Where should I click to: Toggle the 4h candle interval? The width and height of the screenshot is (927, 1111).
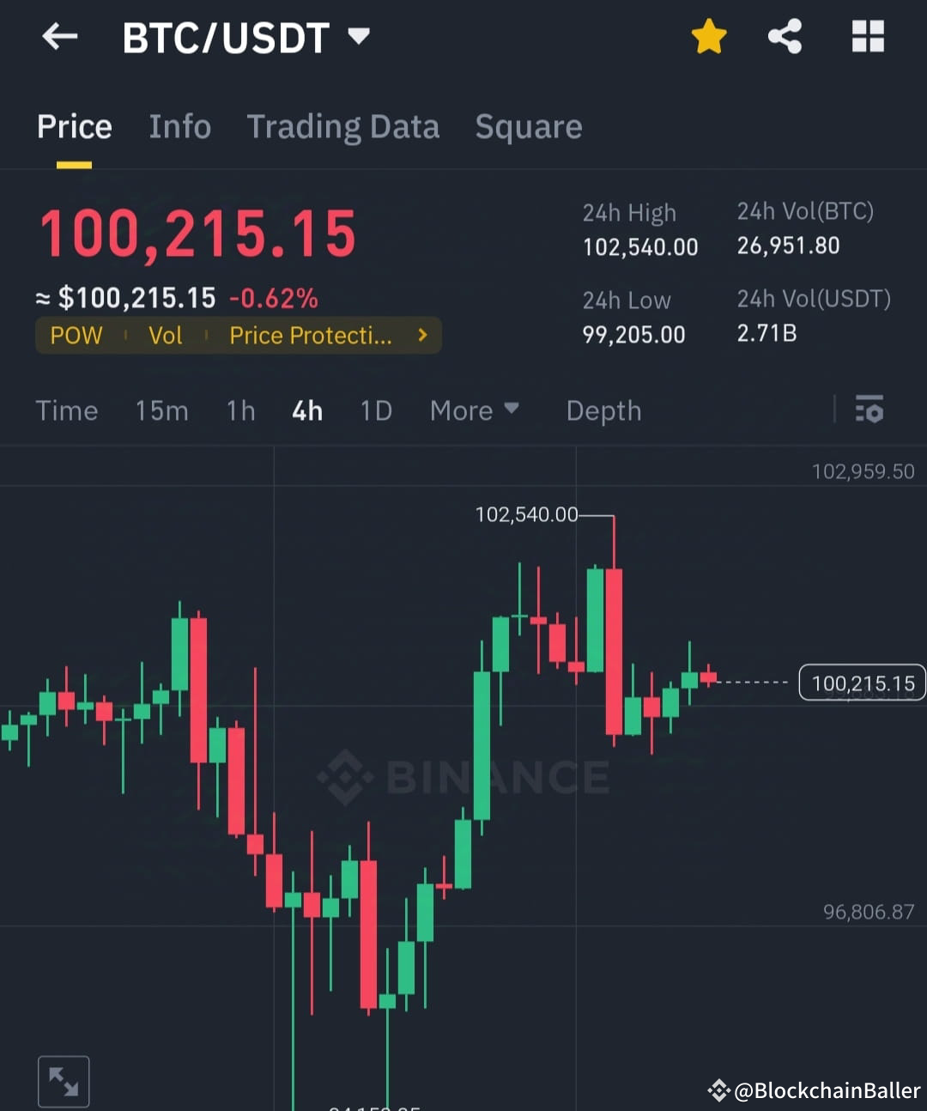(306, 410)
